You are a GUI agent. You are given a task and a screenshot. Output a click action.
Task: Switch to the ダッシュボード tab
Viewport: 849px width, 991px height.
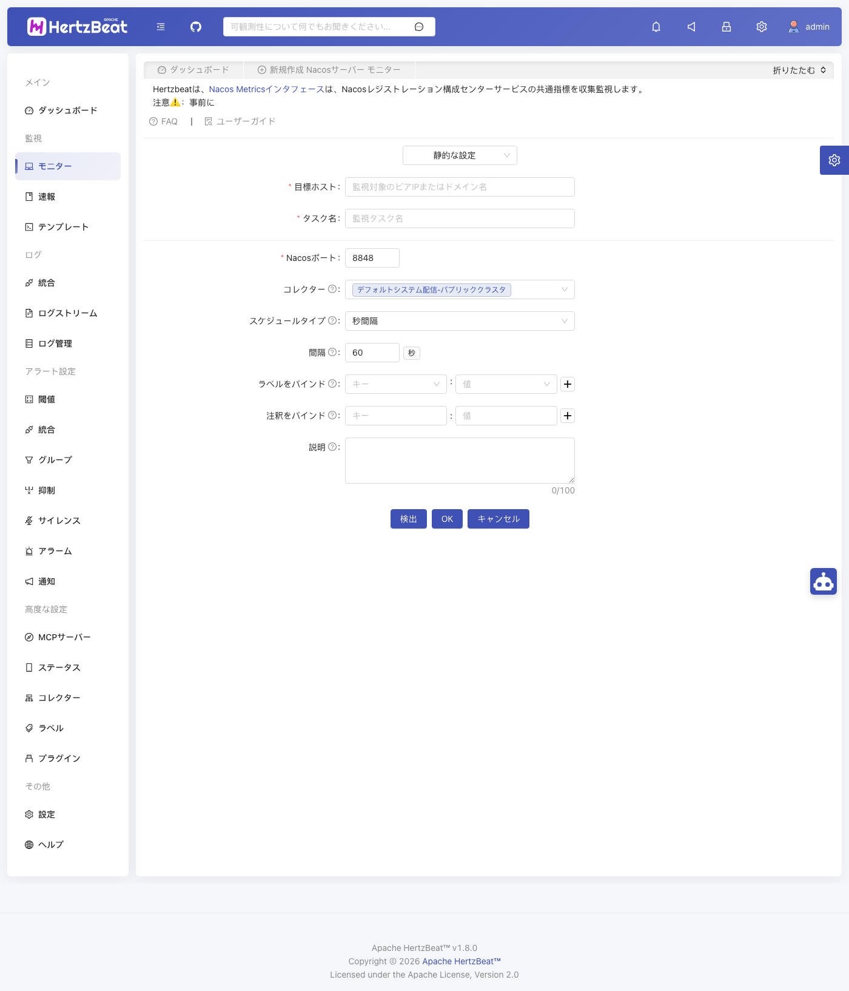pos(193,70)
